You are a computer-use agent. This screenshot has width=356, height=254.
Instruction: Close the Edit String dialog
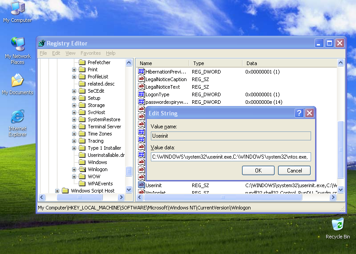(x=309, y=113)
